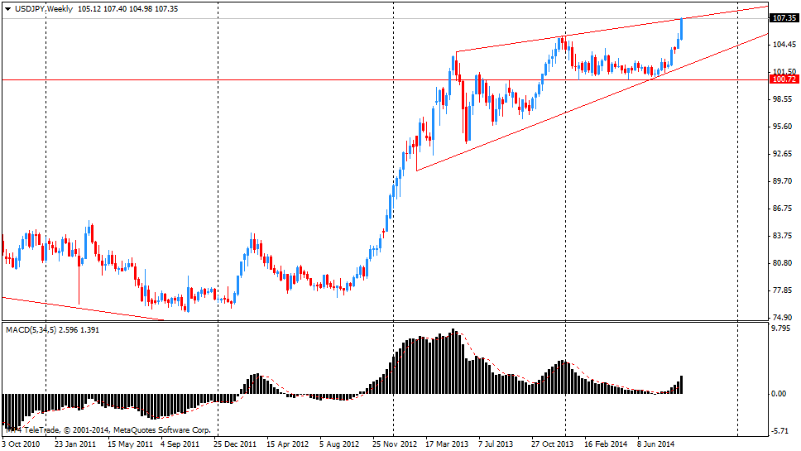Image resolution: width=801 pixels, height=451 pixels.
Task: Click the 95.60 price axis label
Action: click(x=784, y=126)
